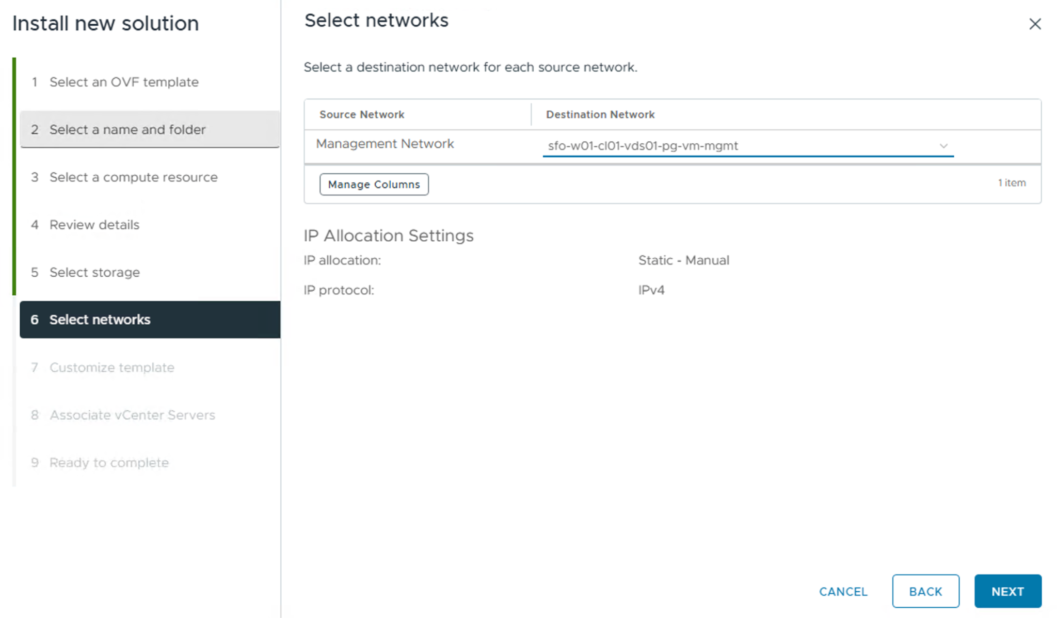The height and width of the screenshot is (618, 1057).
Task: Click step 9 Ready to complete
Action: coord(109,462)
